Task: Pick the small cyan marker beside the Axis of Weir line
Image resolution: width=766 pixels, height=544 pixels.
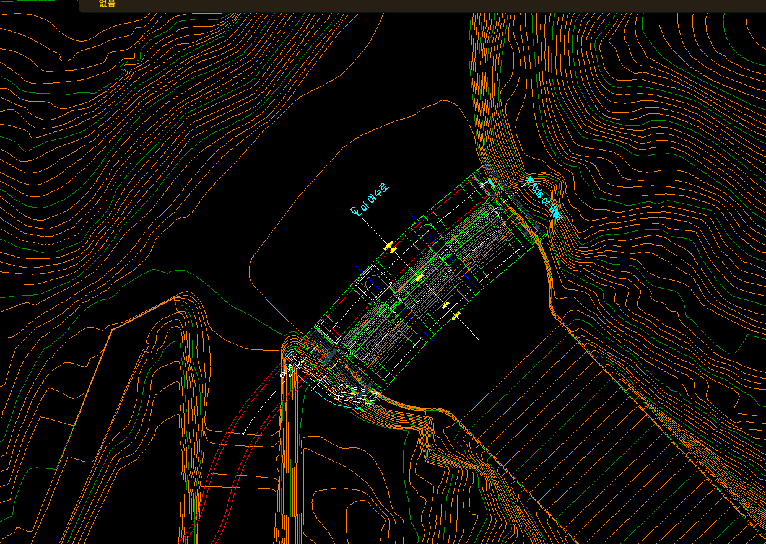Action: point(492,183)
